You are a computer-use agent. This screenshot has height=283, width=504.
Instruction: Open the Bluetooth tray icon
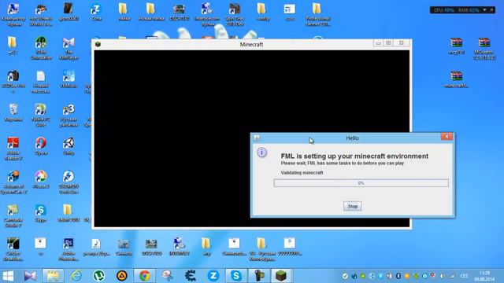[398, 276]
